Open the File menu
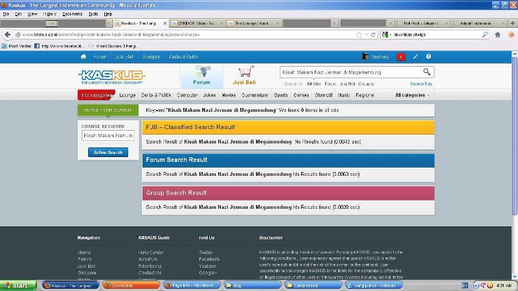518x291 pixels. point(6,14)
